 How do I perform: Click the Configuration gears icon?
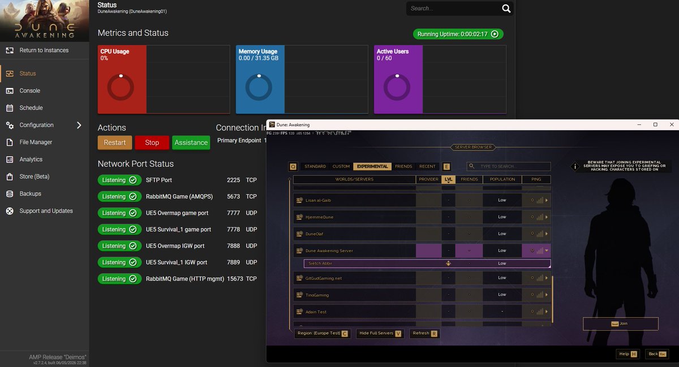click(9, 125)
